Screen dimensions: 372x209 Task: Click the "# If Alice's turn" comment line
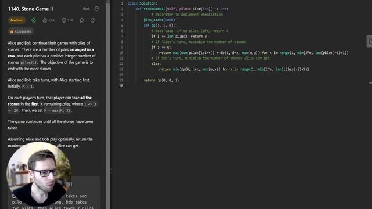pos(199,42)
